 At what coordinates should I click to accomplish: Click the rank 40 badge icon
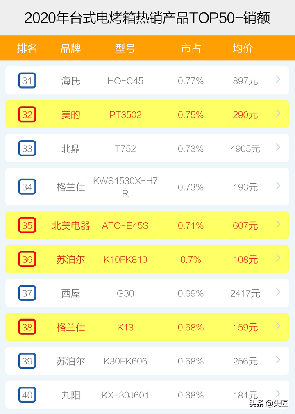27,395
